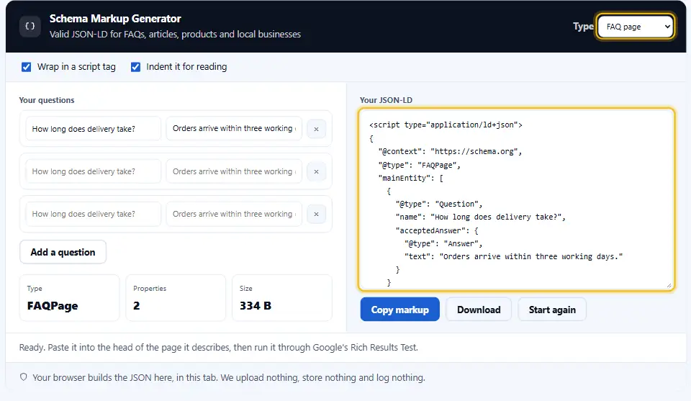Click the privacy note about browser building JSON
This screenshot has height=401, width=691.
[x=229, y=378]
